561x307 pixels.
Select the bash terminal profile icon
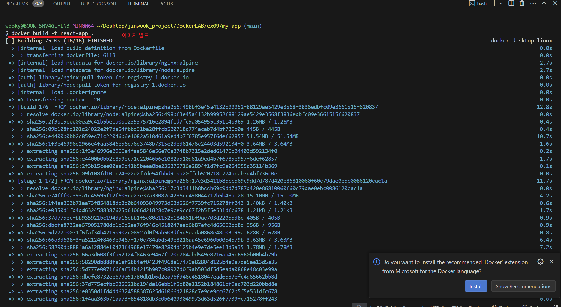472,3
